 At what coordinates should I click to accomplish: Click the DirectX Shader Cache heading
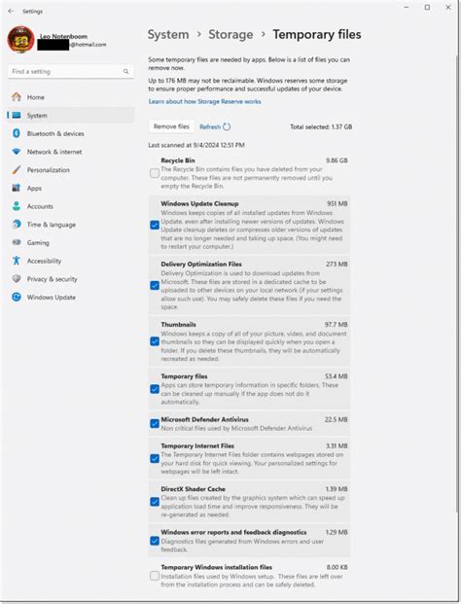(x=193, y=489)
